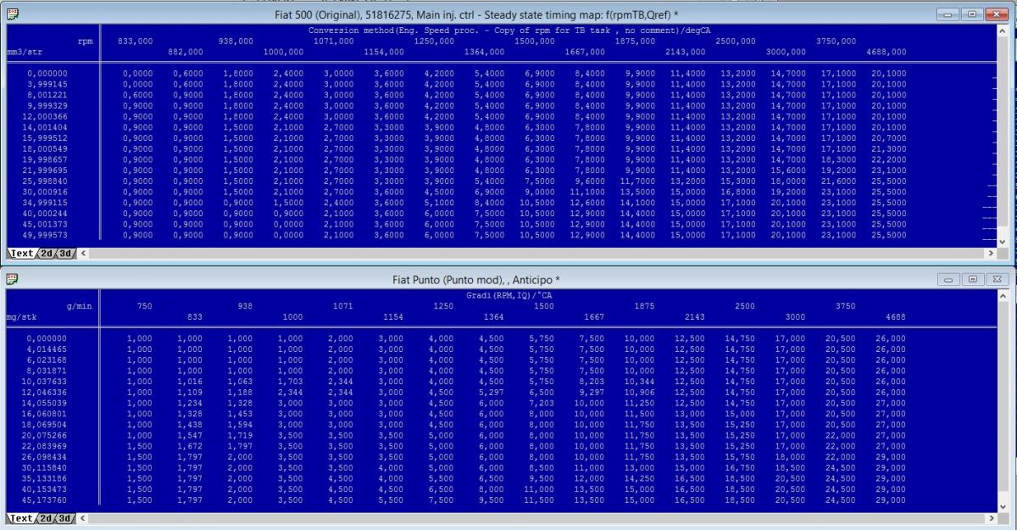
Task: Select cell value '1,547' in Fiat Punto map
Action: click(x=190, y=436)
